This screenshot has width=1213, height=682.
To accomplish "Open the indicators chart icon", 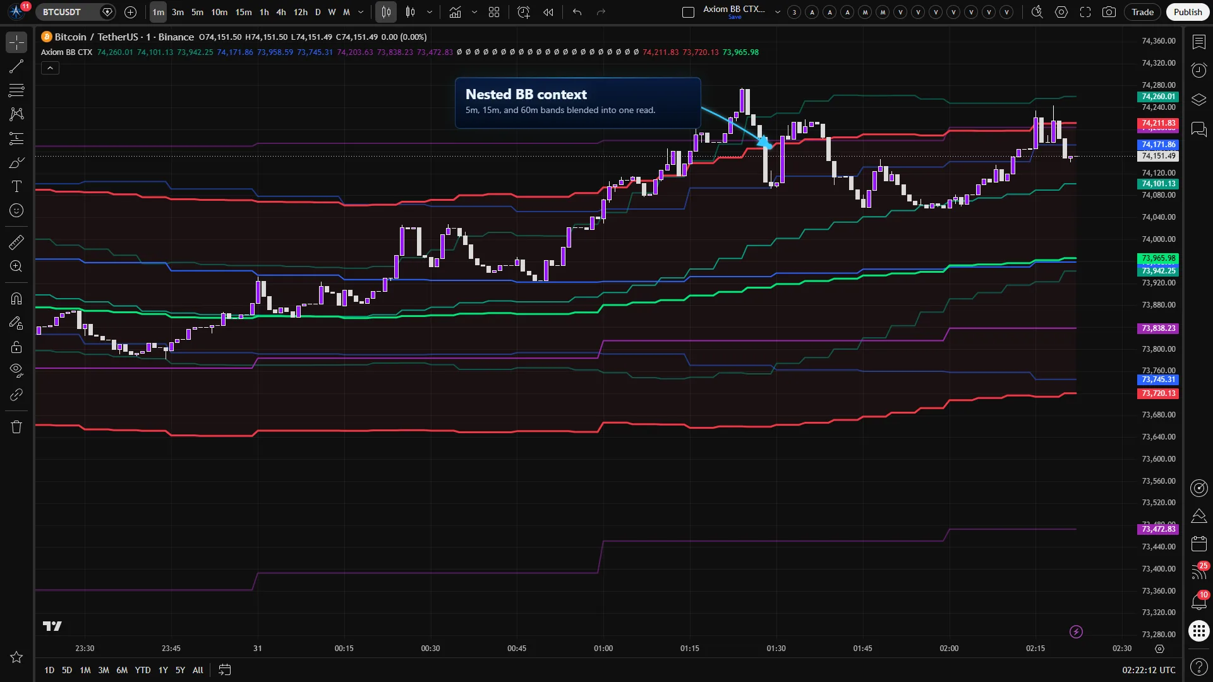I will point(455,12).
